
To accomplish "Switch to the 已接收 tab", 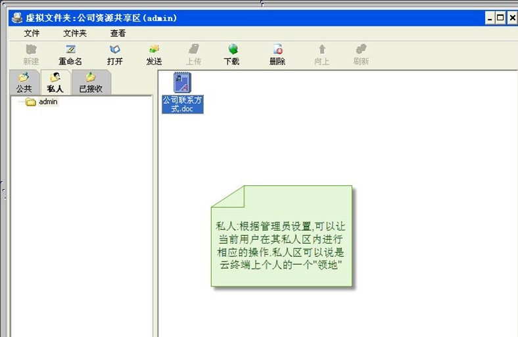I will click(x=91, y=83).
